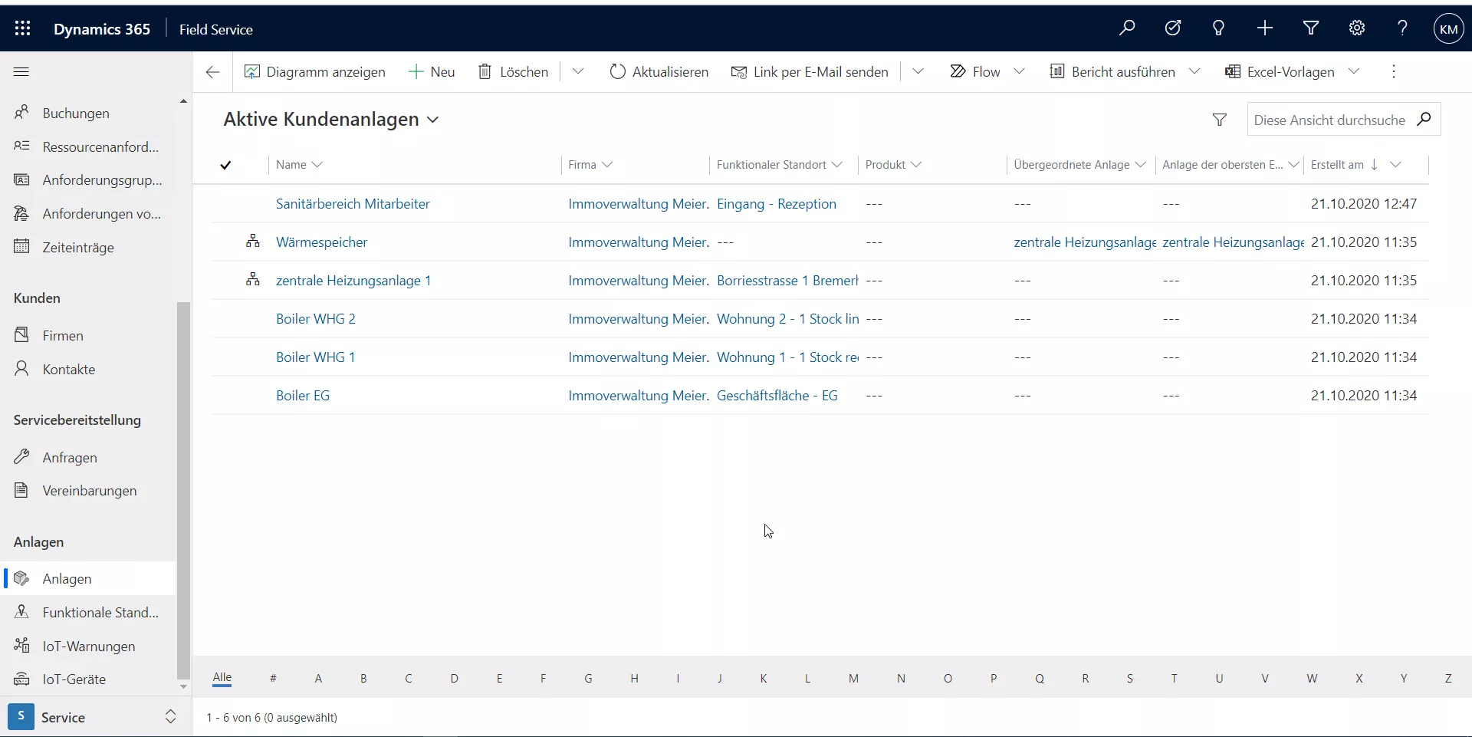
Task: Open the Dynamics 365 app launcher grid
Action: point(22,29)
